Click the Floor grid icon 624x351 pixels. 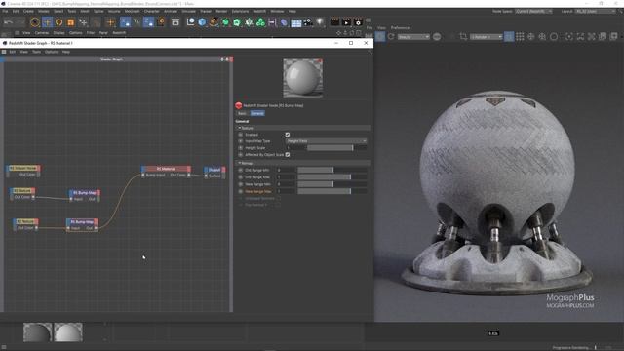(296, 22)
